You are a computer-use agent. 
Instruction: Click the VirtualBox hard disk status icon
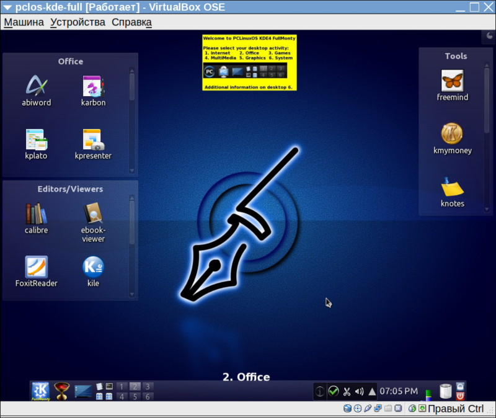pos(347,409)
